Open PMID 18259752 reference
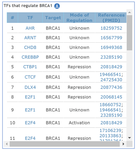Screen dimensions: 137x151 point(111,28)
